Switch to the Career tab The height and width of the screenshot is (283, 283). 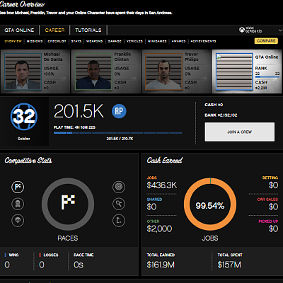coord(54,30)
